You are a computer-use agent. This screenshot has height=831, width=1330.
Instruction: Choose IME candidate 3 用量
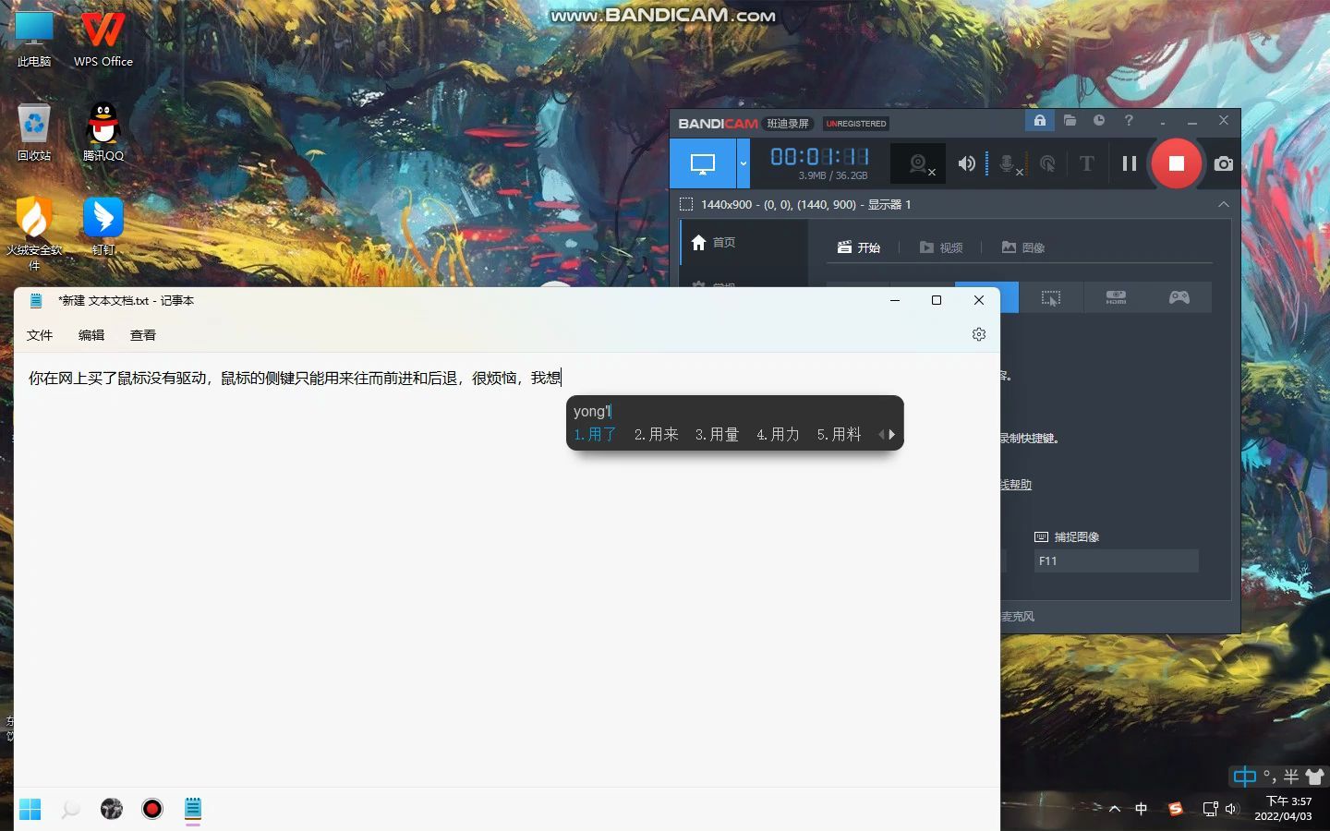(717, 434)
